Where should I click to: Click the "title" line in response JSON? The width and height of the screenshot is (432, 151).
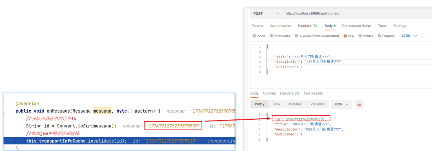click(x=302, y=124)
